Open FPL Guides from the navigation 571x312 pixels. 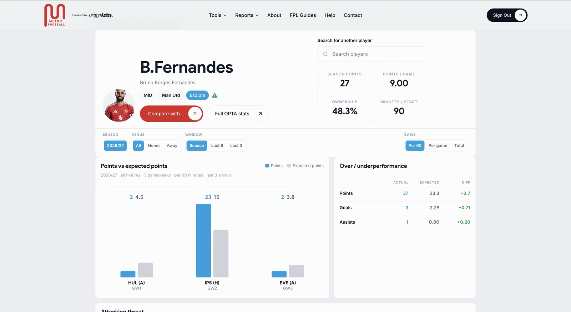coord(303,15)
